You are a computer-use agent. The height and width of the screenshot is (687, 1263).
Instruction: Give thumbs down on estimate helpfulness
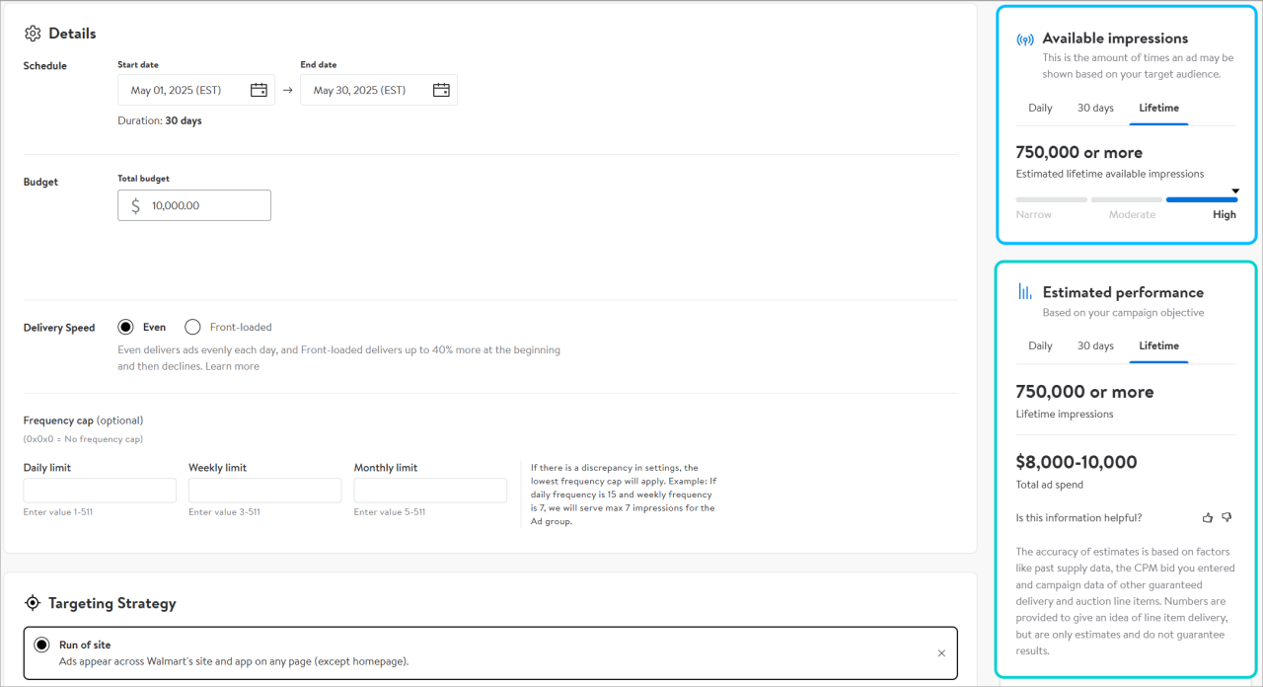coord(1226,517)
